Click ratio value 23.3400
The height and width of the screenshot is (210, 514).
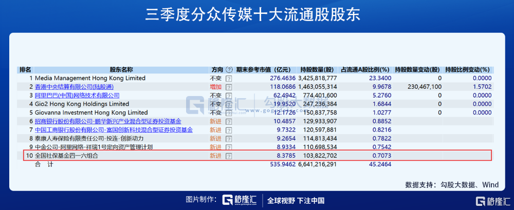pos(380,78)
